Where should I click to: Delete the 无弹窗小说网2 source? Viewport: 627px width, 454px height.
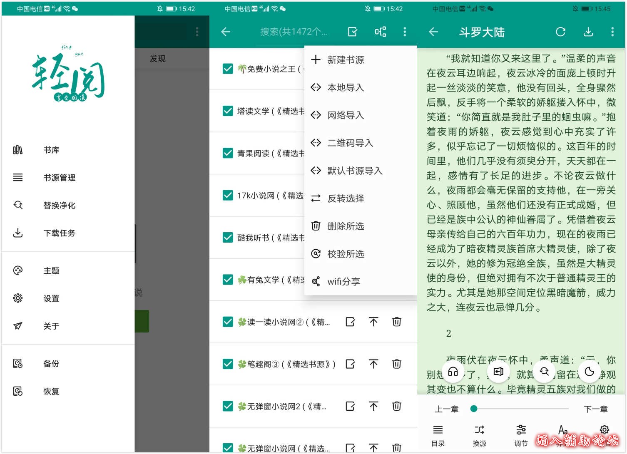[x=397, y=406]
